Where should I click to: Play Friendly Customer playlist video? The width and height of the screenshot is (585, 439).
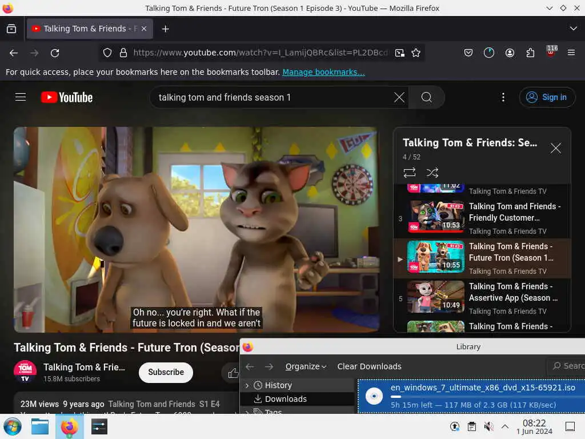(x=482, y=218)
